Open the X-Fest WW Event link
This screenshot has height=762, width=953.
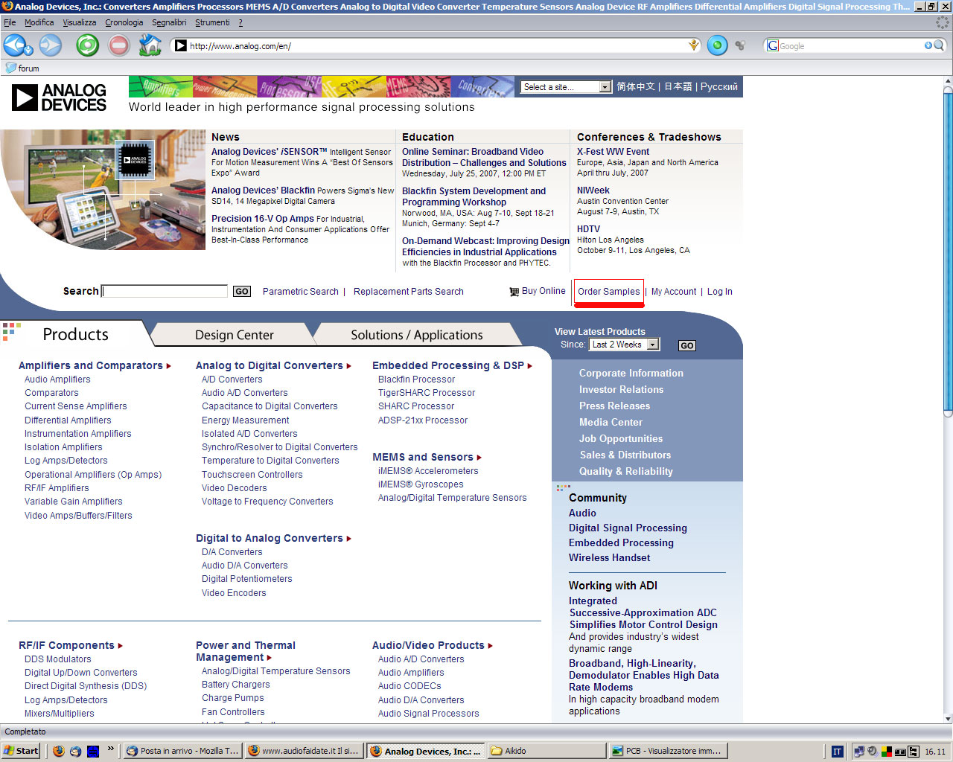[x=613, y=152]
